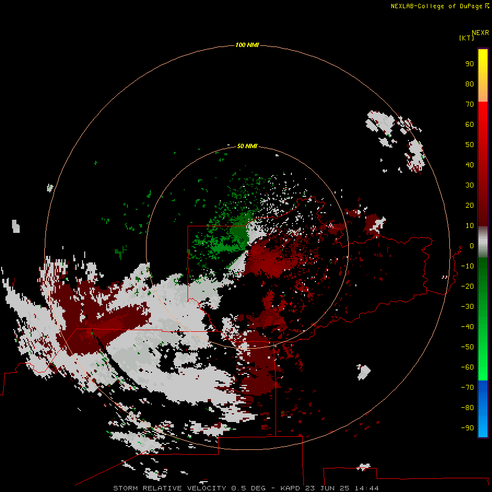Click the 30 value on velocity scale
The image size is (492, 492).
(470, 185)
